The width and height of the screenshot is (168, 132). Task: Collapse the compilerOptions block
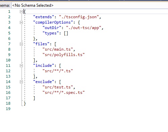[x=21, y=22]
